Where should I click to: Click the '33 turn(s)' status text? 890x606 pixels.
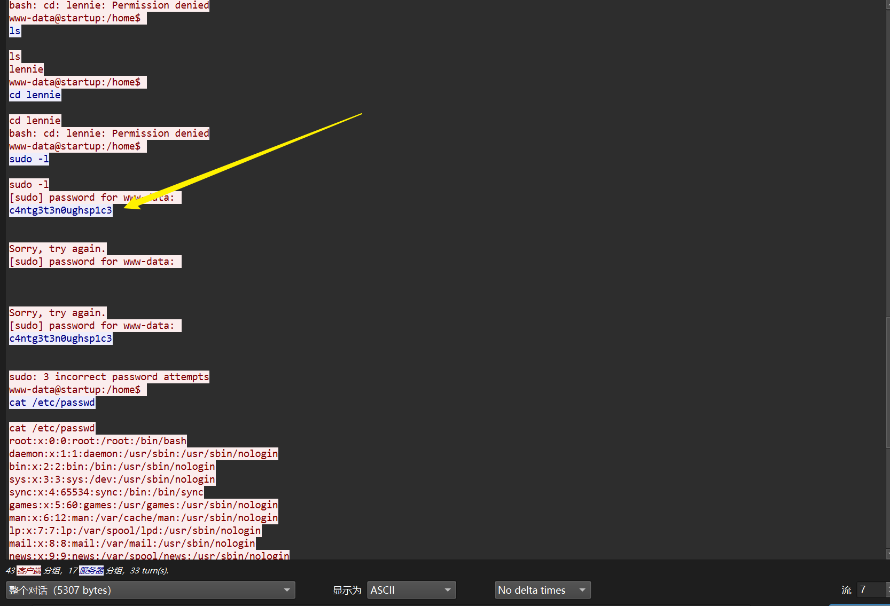149,571
